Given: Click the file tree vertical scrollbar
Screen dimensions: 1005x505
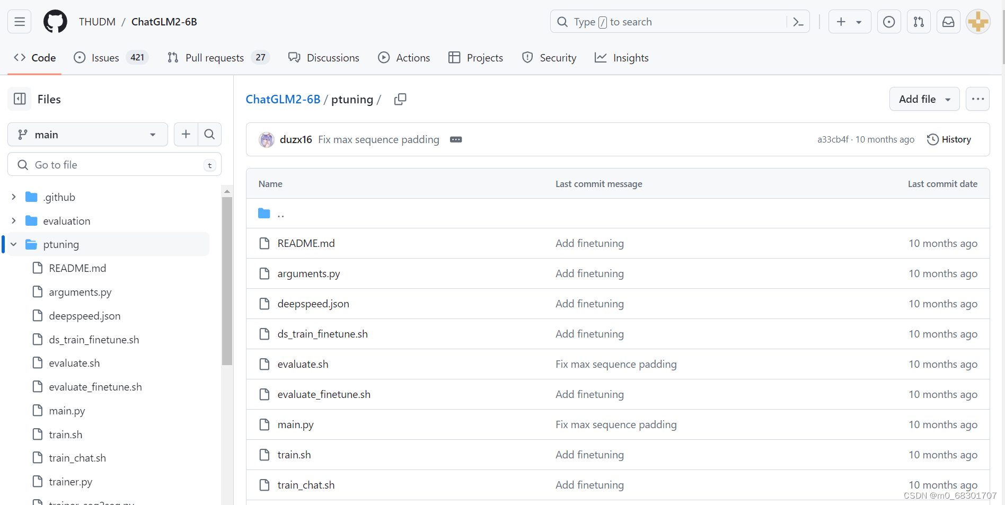Looking at the screenshot, I should tap(227, 281).
